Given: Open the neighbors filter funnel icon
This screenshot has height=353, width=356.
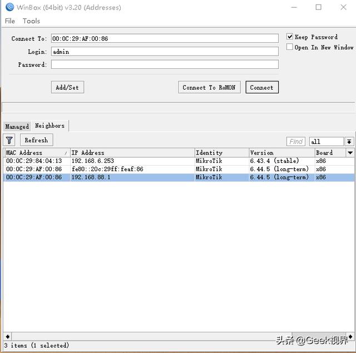Looking at the screenshot, I should (x=9, y=140).
